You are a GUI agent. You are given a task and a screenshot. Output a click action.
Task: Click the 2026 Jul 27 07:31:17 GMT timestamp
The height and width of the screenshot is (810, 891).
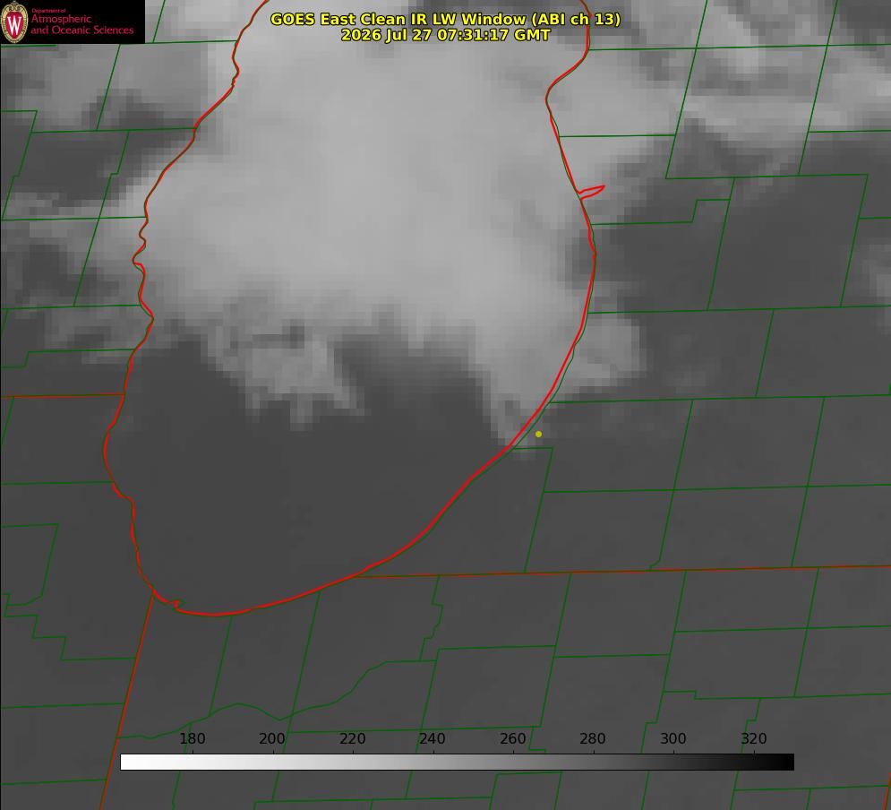[x=446, y=35]
